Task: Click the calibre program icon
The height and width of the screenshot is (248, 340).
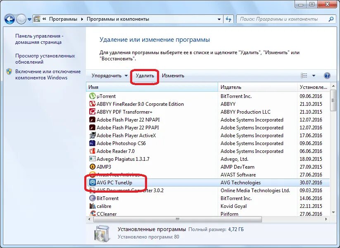Action: (x=93, y=206)
